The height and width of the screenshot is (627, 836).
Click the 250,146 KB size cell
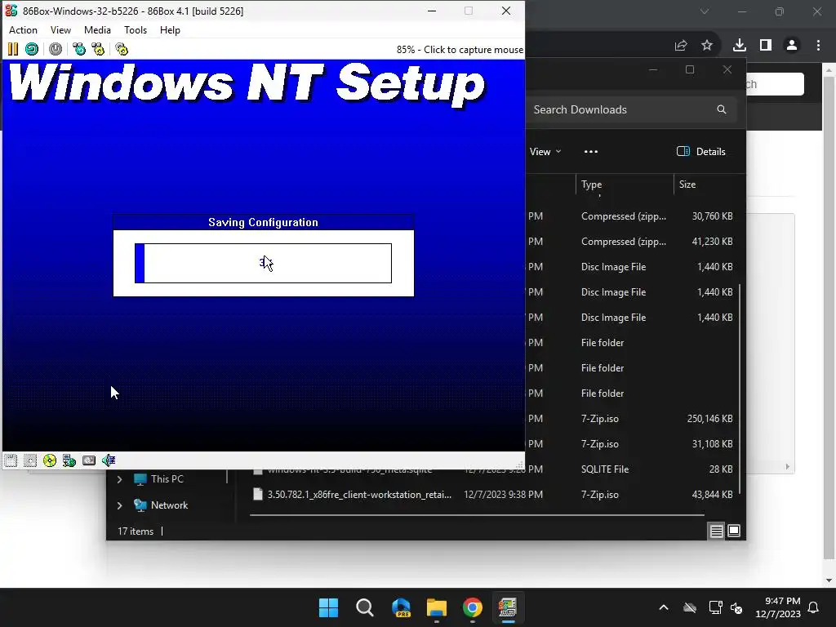pyautogui.click(x=709, y=419)
